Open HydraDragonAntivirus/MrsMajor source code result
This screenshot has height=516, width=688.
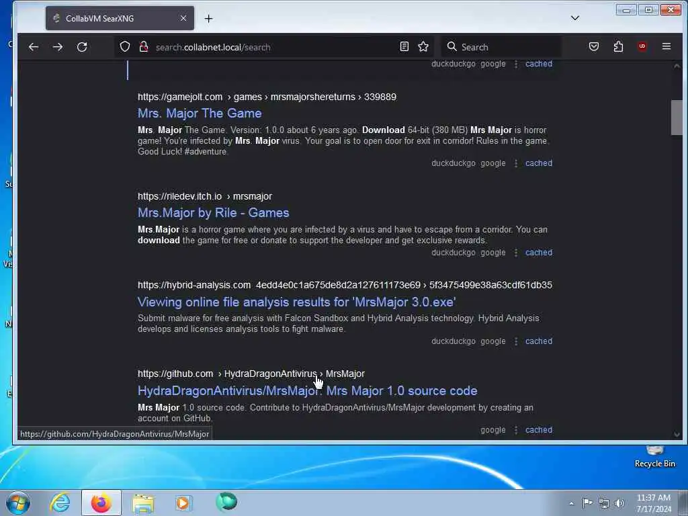click(x=308, y=391)
